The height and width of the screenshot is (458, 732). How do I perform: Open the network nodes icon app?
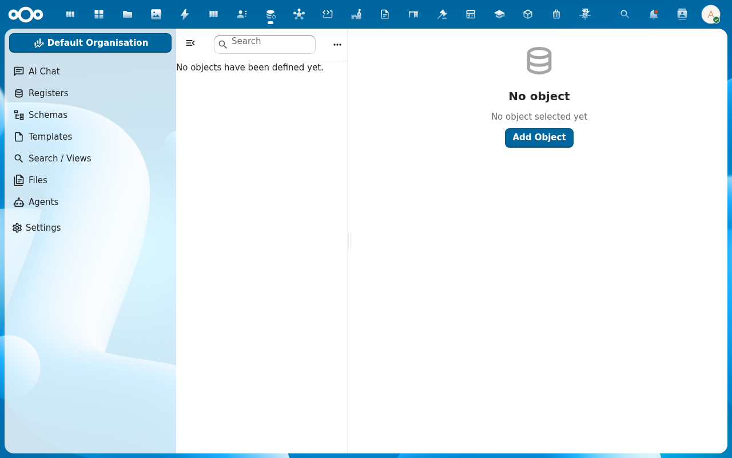pyautogui.click(x=299, y=14)
